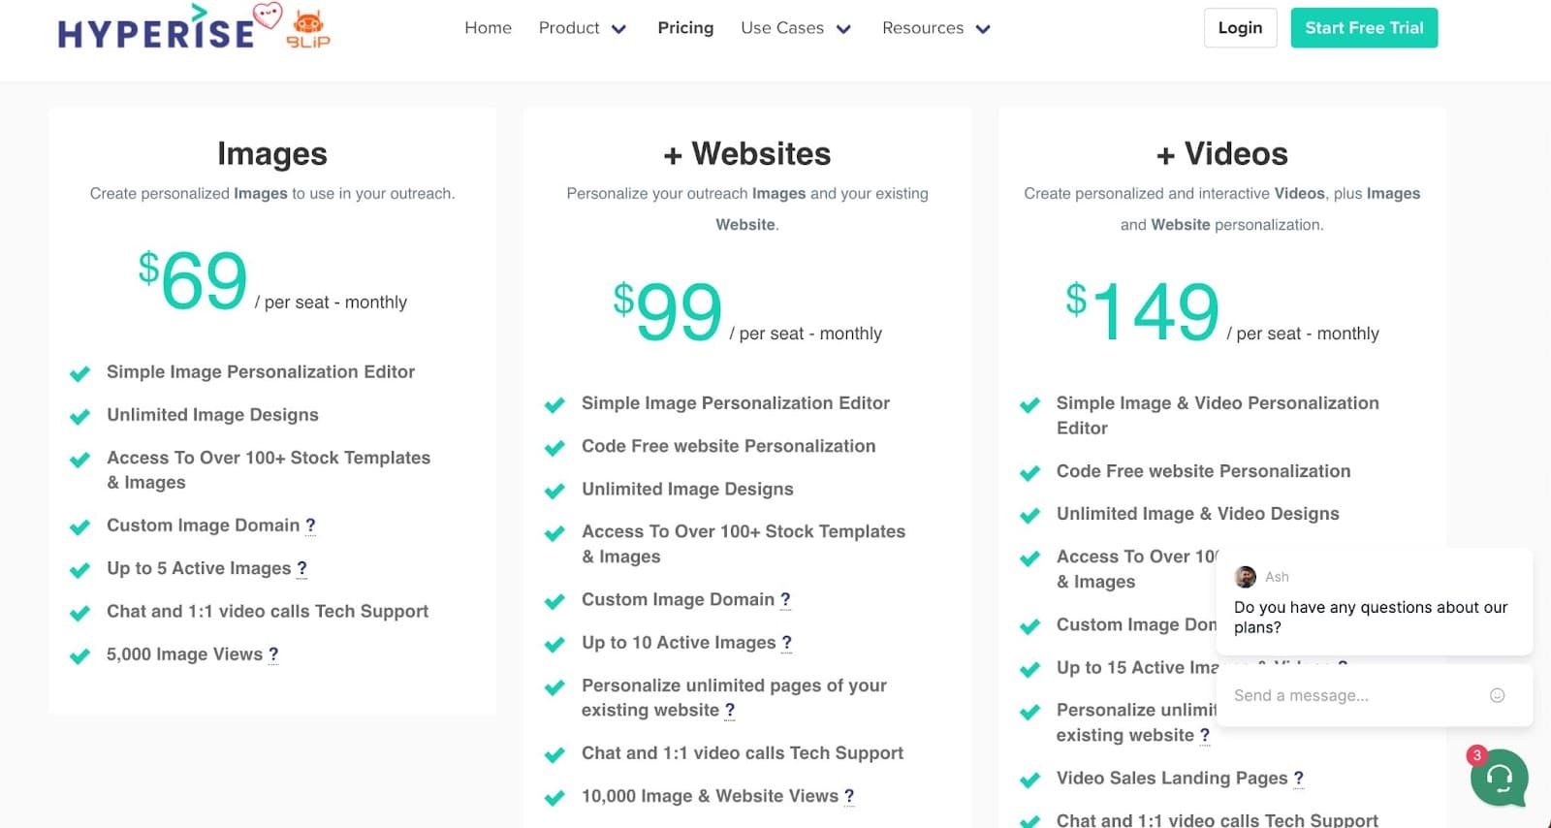Click the emoji smiley in the chat input
1551x828 pixels.
tap(1498, 695)
